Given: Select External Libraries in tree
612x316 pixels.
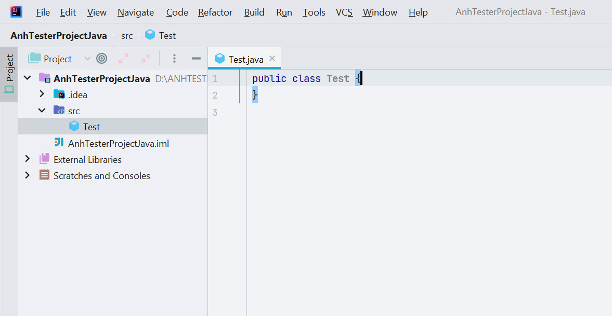Looking at the screenshot, I should click(x=87, y=160).
